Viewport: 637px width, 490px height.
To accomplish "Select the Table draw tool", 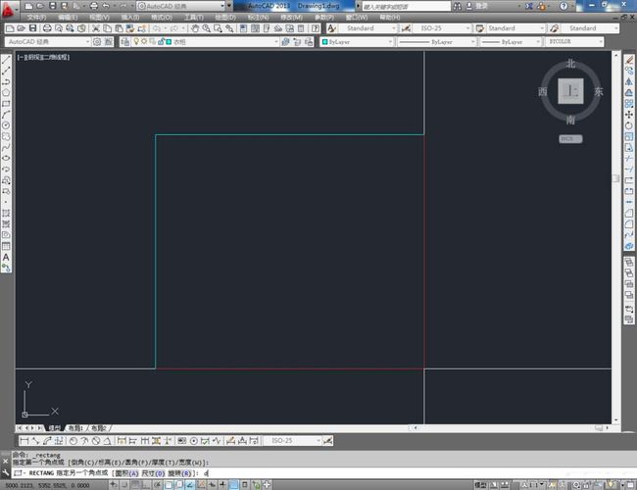I will (6, 246).
